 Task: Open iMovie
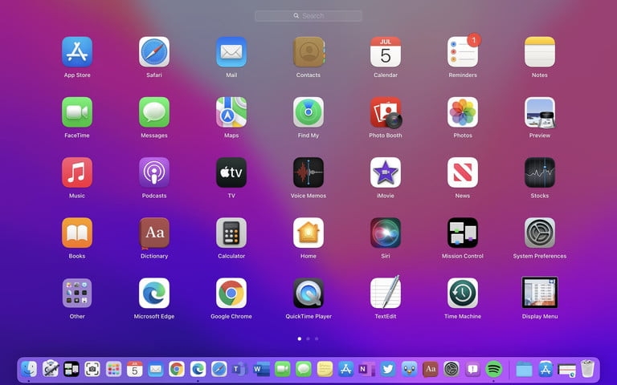(x=386, y=172)
